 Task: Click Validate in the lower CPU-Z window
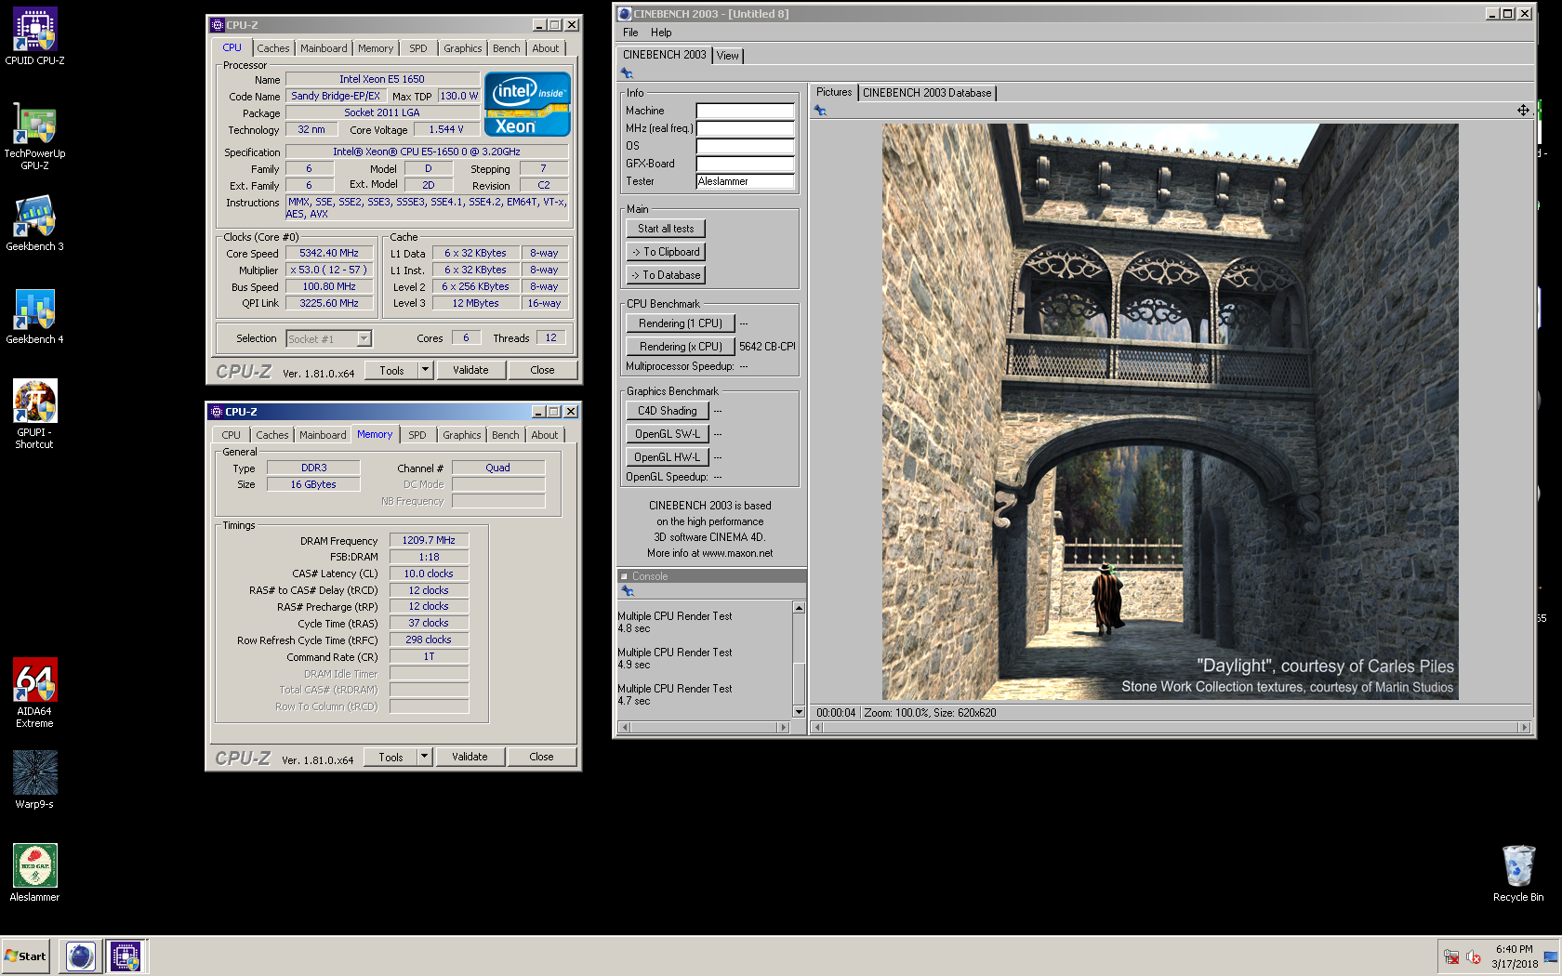pos(470,757)
